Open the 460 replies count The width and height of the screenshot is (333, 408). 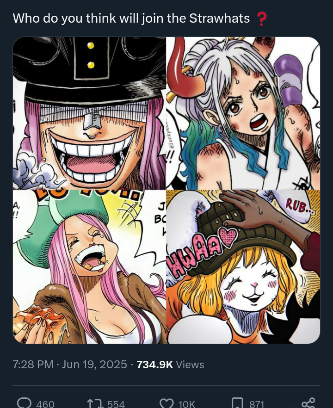click(x=45, y=404)
